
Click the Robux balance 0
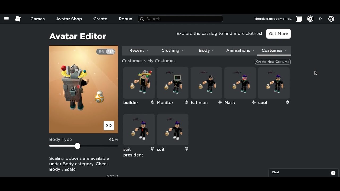click(x=320, y=19)
